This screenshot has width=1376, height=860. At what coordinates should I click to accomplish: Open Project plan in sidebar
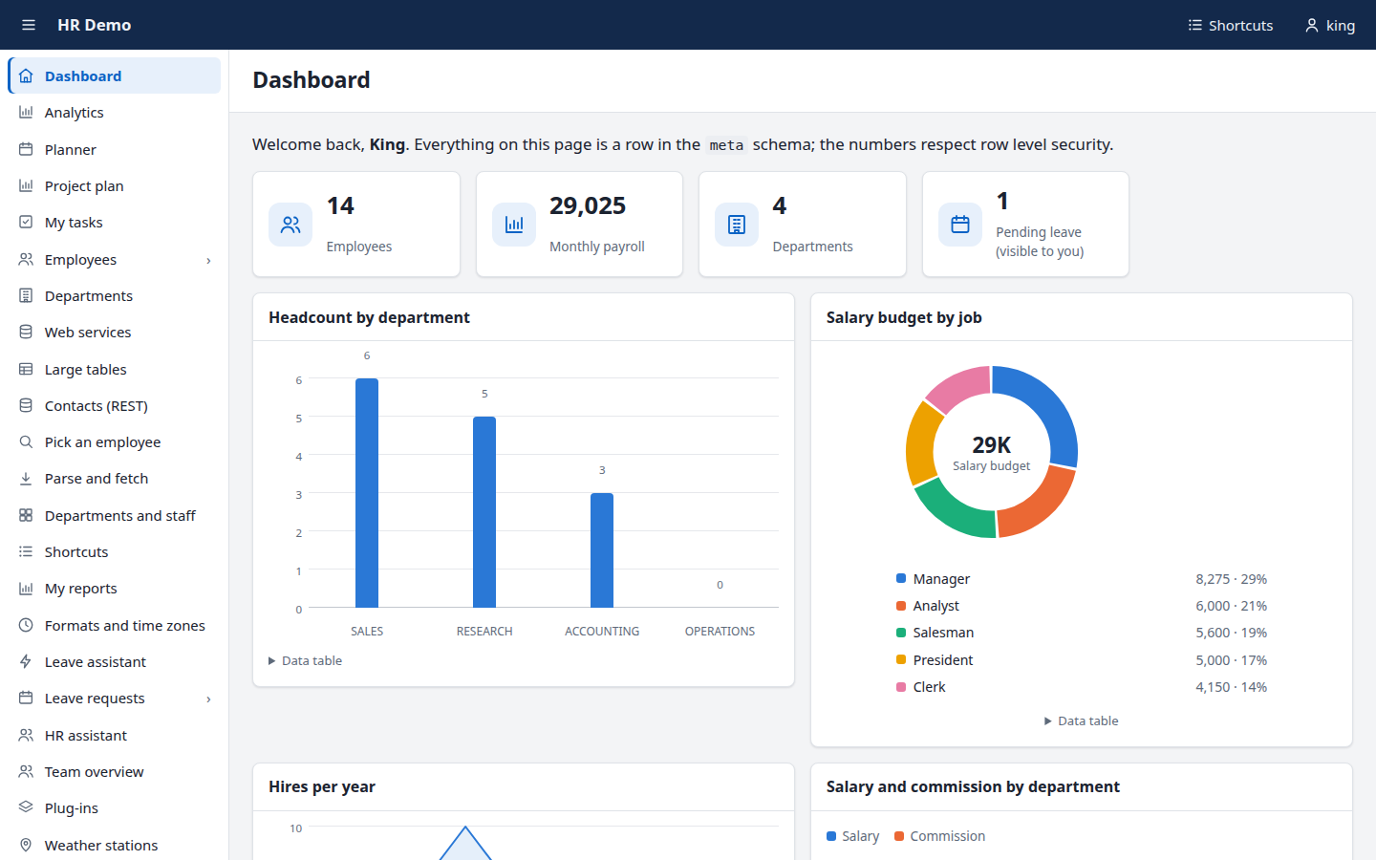[115, 185]
